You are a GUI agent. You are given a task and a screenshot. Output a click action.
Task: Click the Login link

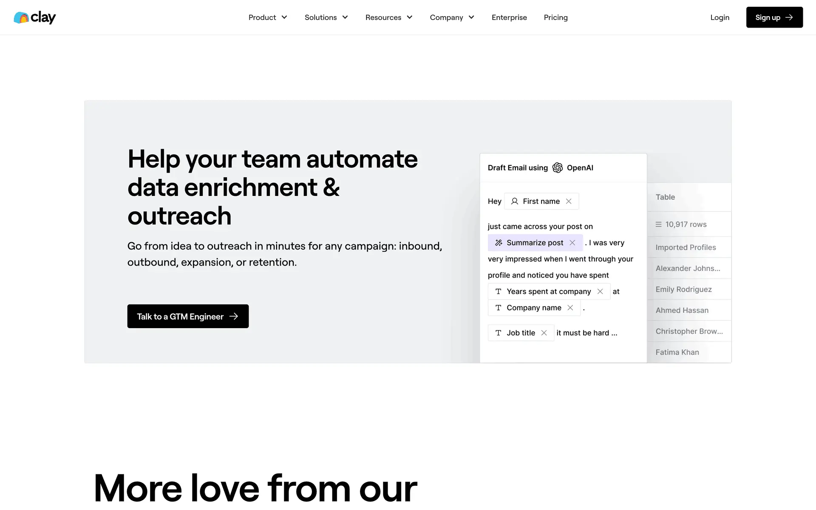(x=720, y=17)
